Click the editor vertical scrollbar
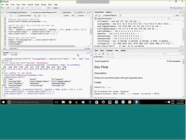186x140 pixels. [x=91, y=31]
